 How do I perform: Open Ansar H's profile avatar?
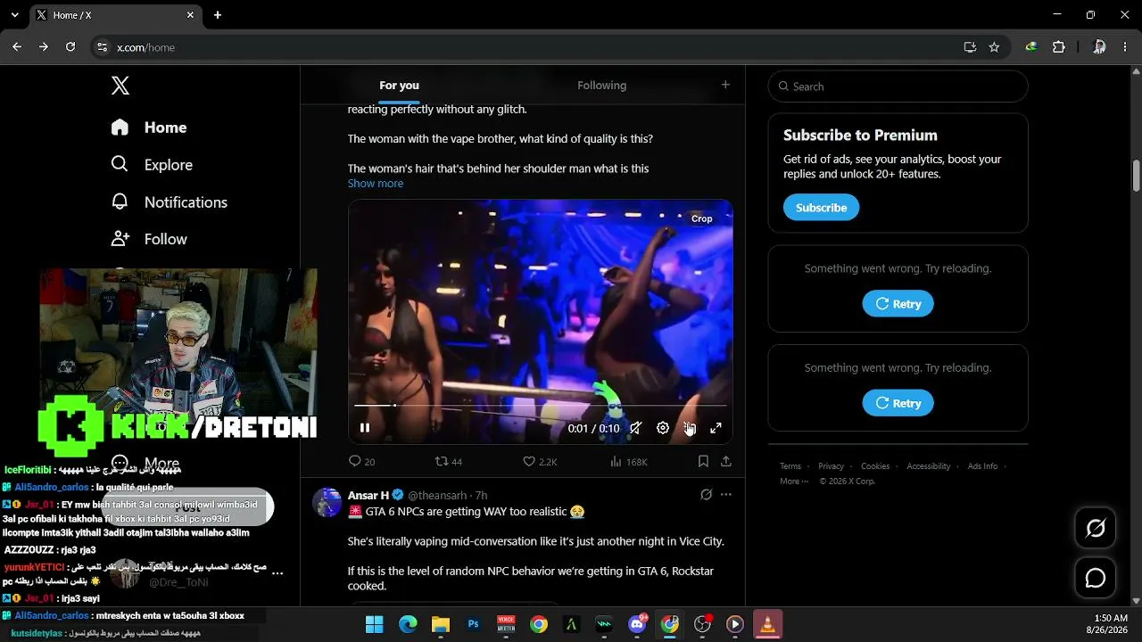tap(327, 502)
